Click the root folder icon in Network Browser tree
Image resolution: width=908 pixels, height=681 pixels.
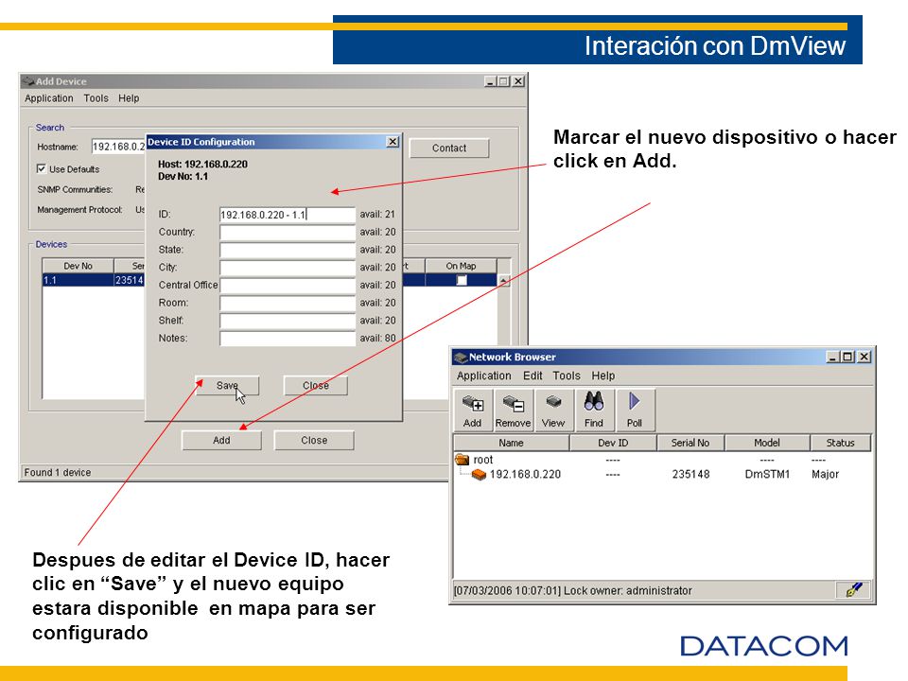tap(462, 460)
